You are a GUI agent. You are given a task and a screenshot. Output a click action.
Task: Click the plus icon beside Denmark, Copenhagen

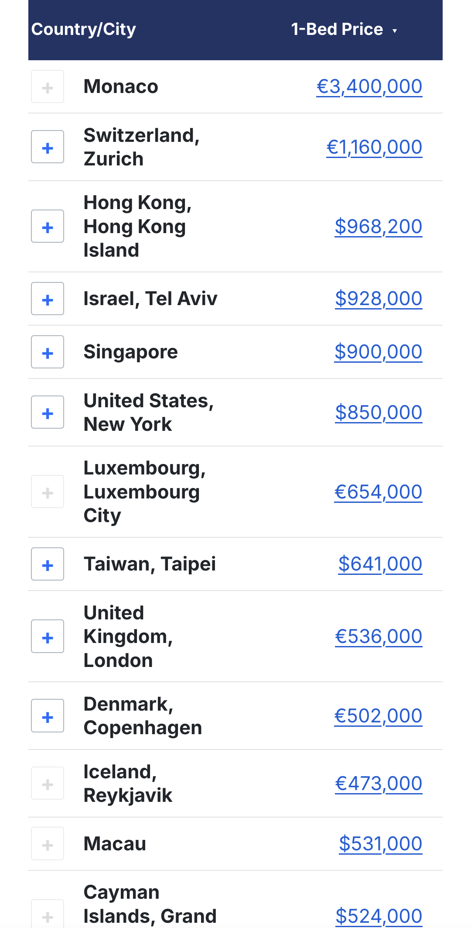[x=48, y=716]
